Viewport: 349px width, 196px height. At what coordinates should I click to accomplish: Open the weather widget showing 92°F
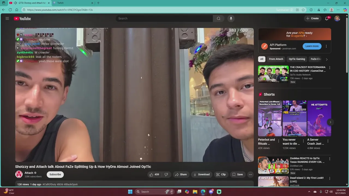pos(8,192)
